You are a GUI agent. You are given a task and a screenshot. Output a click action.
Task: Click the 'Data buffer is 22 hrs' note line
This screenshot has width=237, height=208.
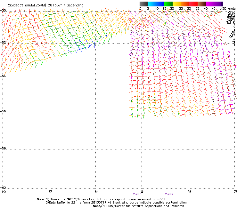pos(116,203)
